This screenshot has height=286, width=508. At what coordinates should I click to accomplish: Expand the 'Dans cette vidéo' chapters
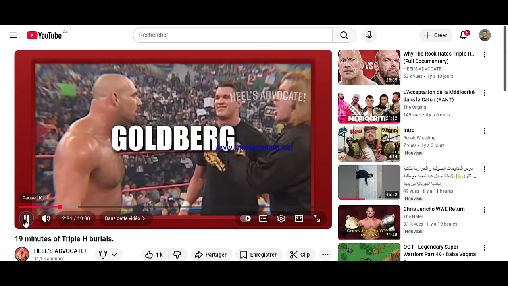(125, 218)
